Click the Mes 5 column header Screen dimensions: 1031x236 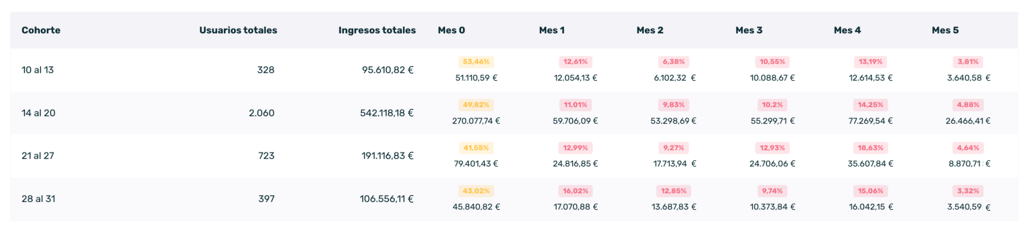[x=945, y=30]
